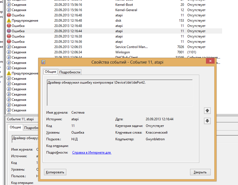The width and height of the screenshot is (238, 185).
Task: Click the date 20.09.2013 12:06:35
Action: point(68,47)
